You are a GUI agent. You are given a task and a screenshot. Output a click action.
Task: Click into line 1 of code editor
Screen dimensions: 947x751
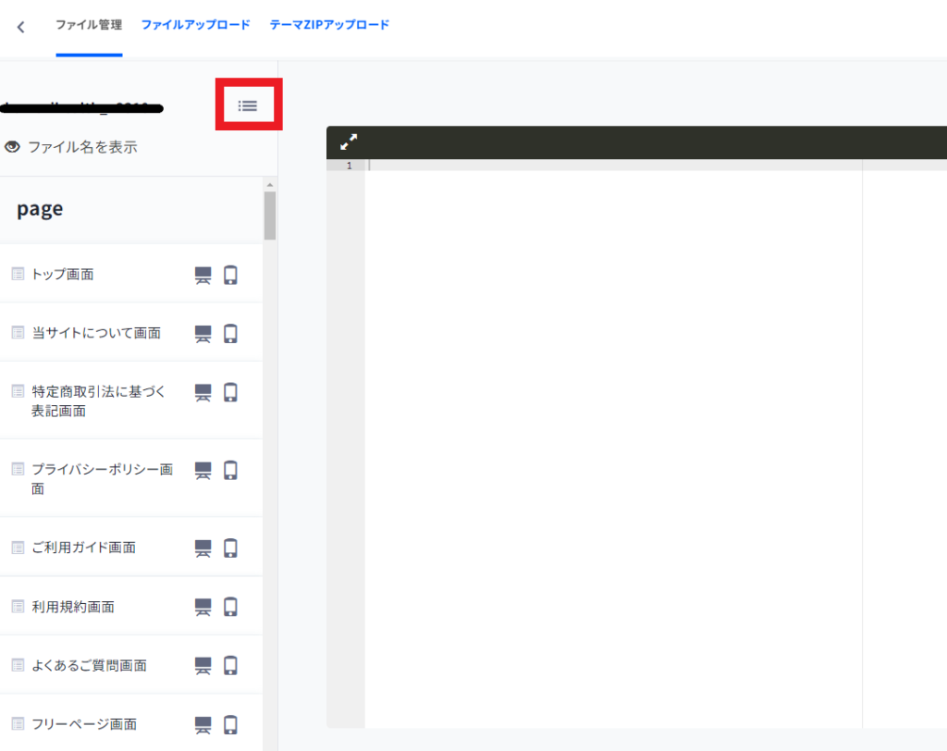pyautogui.click(x=610, y=166)
